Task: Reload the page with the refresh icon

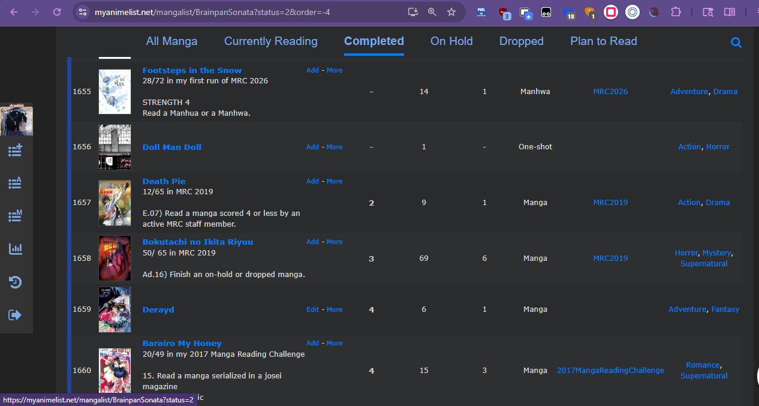Action: (57, 12)
